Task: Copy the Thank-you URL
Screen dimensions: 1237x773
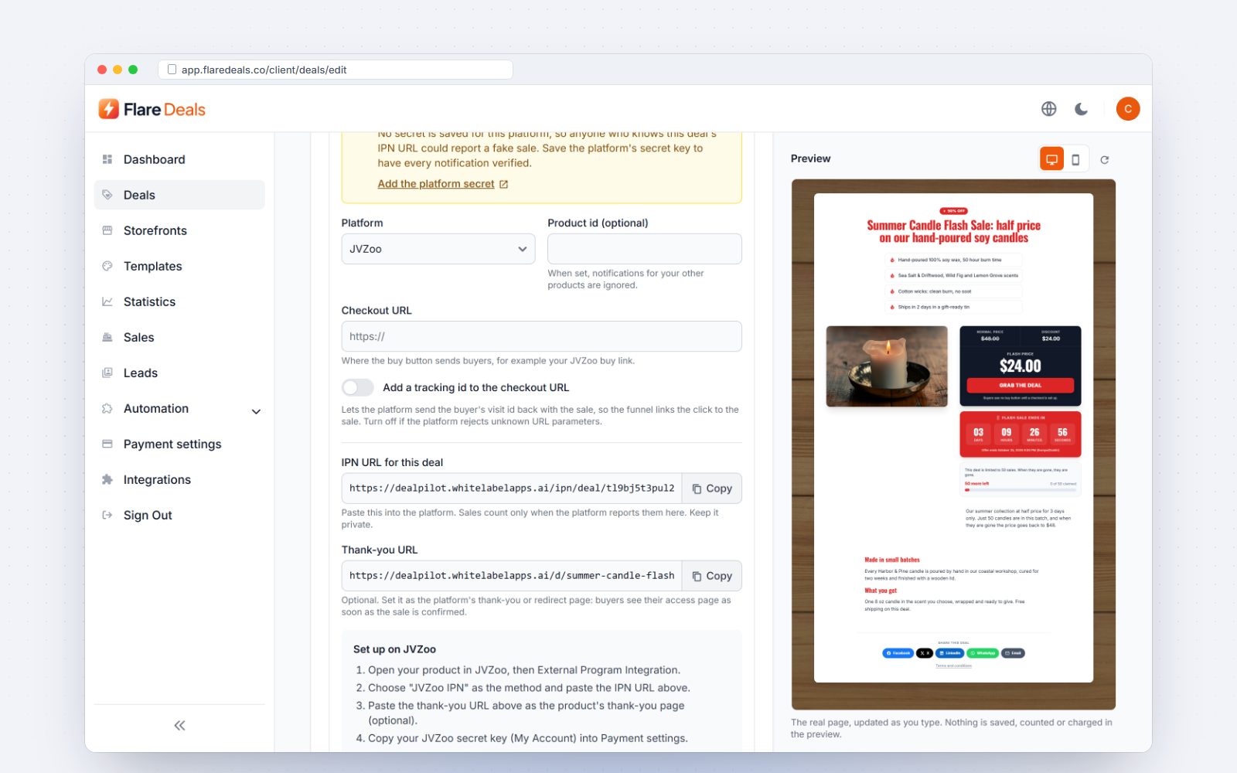Action: (712, 576)
